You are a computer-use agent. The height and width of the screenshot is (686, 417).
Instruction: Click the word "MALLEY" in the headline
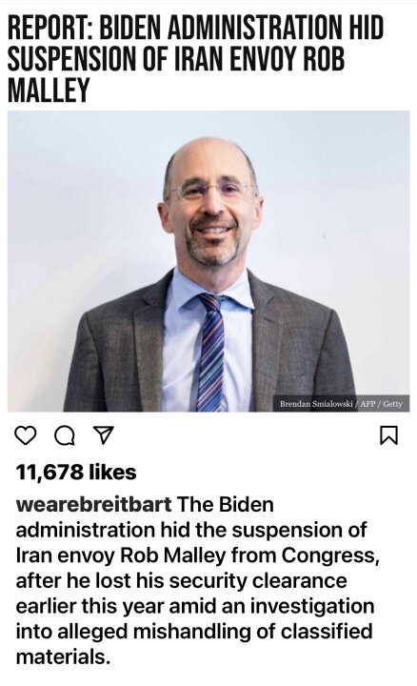point(49,91)
